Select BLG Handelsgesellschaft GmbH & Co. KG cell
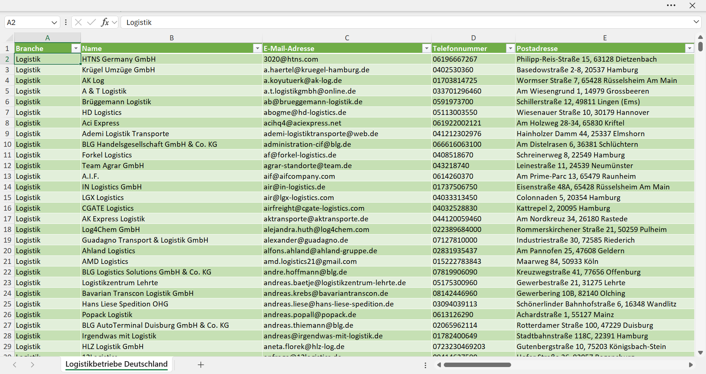 point(171,144)
